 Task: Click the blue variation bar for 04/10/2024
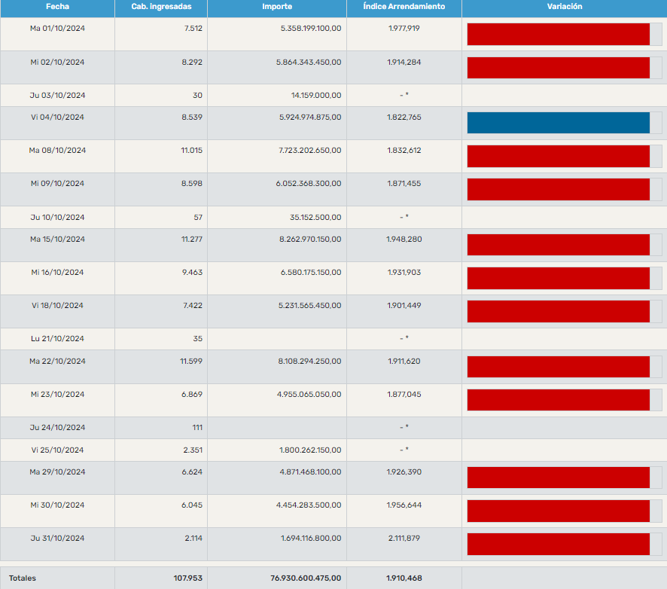pyautogui.click(x=559, y=123)
